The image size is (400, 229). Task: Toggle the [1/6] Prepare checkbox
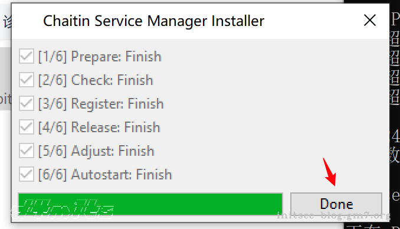pyautogui.click(x=27, y=56)
